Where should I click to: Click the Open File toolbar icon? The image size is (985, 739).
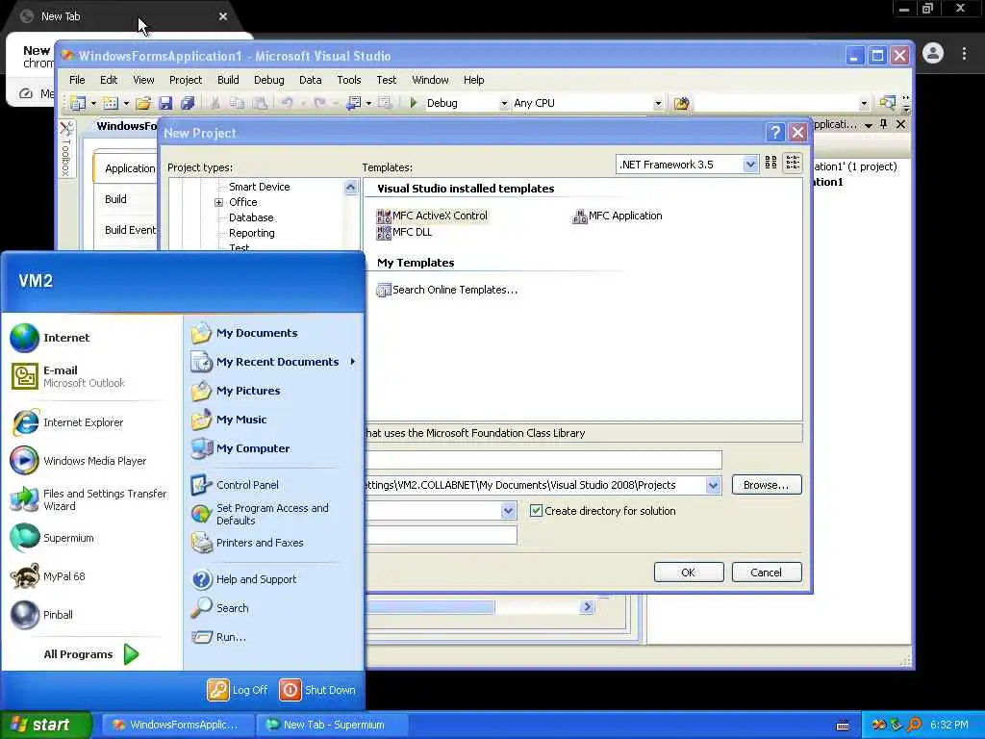pos(143,103)
